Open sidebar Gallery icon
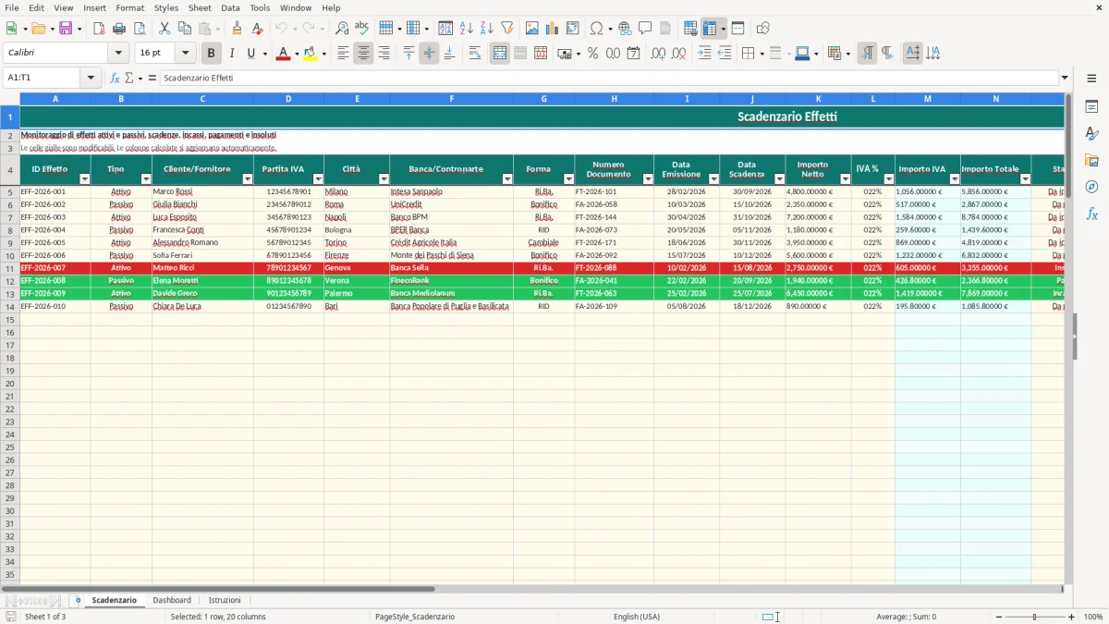The width and height of the screenshot is (1109, 624). click(x=1091, y=160)
